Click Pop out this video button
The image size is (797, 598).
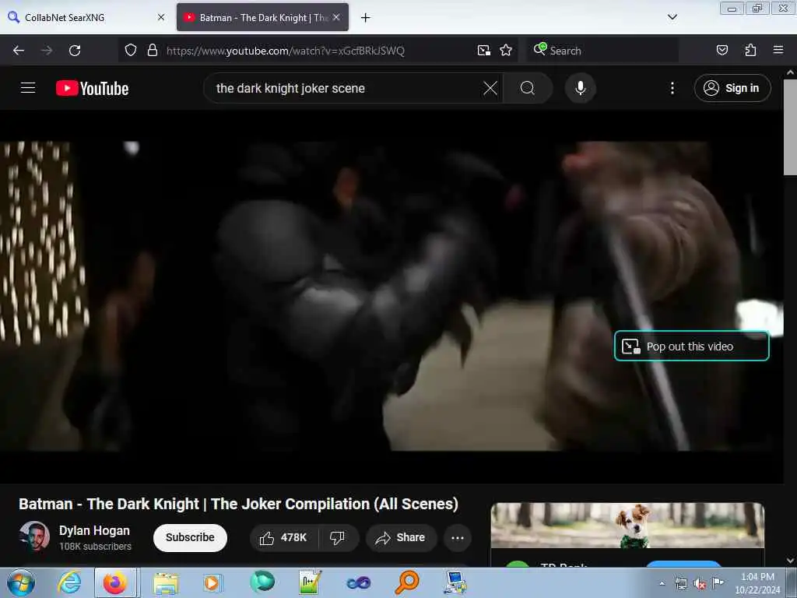pos(691,346)
